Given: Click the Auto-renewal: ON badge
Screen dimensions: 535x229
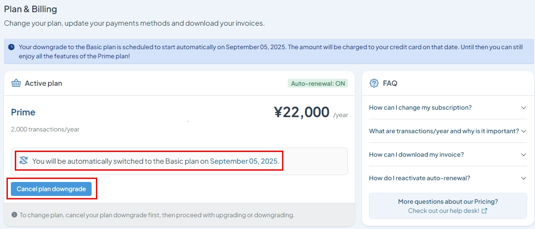Looking at the screenshot, I should pyautogui.click(x=318, y=83).
